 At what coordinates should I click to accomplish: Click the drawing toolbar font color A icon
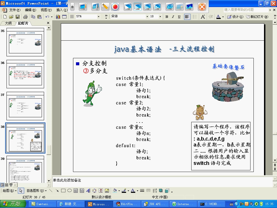coord(133,190)
